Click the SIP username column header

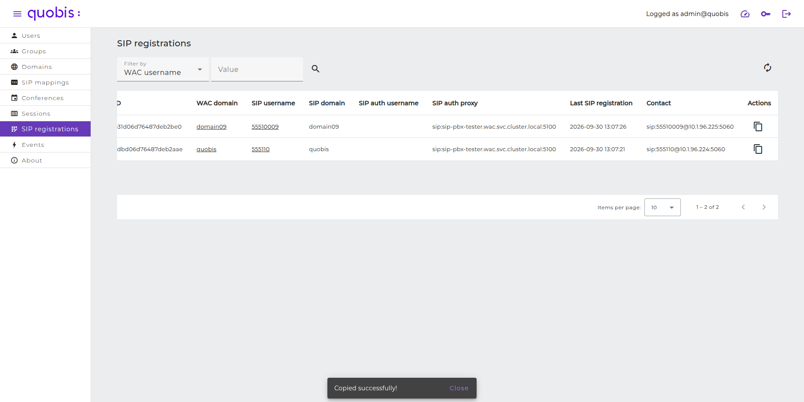273,103
